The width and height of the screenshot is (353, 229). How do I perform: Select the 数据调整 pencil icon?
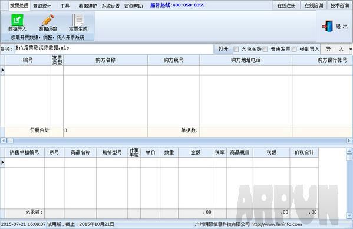click(x=48, y=20)
